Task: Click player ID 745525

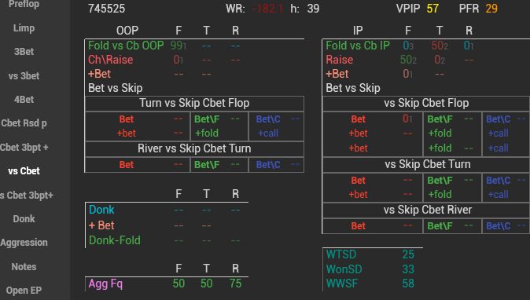Action: pos(106,9)
